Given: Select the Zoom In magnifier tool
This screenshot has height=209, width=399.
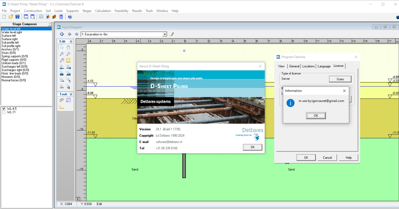Looking at the screenshot, I should tap(62, 54).
